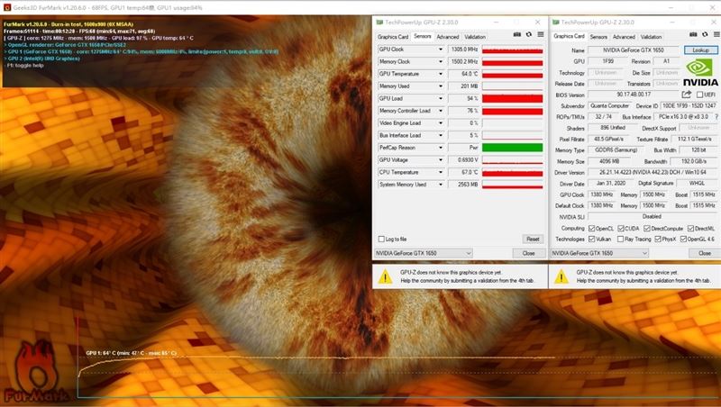
Task: Click the CPU Temperature value 67.0 °C
Action: pyautogui.click(x=463, y=172)
